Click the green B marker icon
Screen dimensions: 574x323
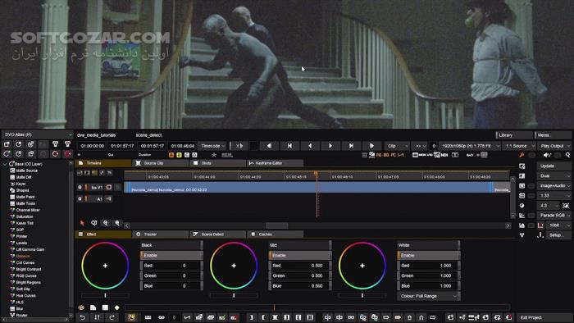[179, 155]
